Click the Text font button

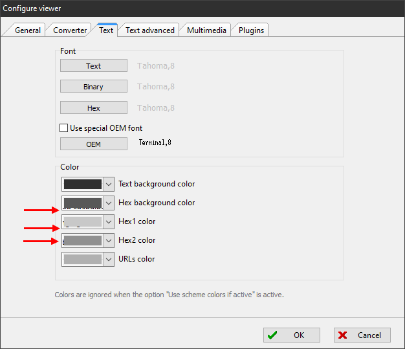(94, 65)
